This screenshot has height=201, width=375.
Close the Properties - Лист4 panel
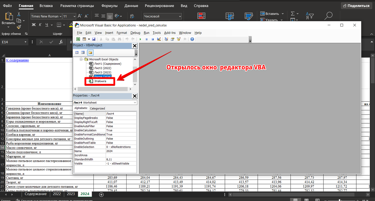[x=135, y=96]
